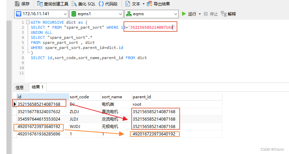Click the Save (保存) disk icon
Viewport: 289px width, 154px height.
point(17,4)
